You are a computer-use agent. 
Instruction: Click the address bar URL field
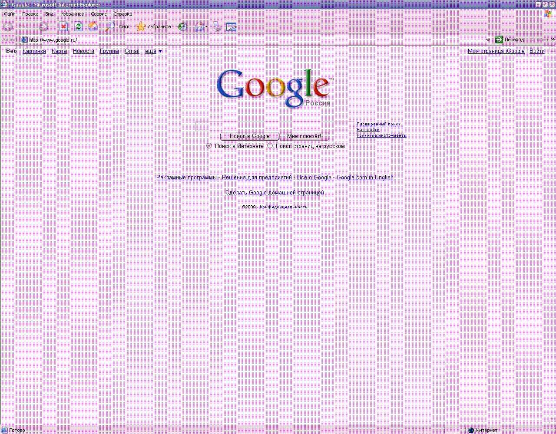pyautogui.click(x=256, y=40)
